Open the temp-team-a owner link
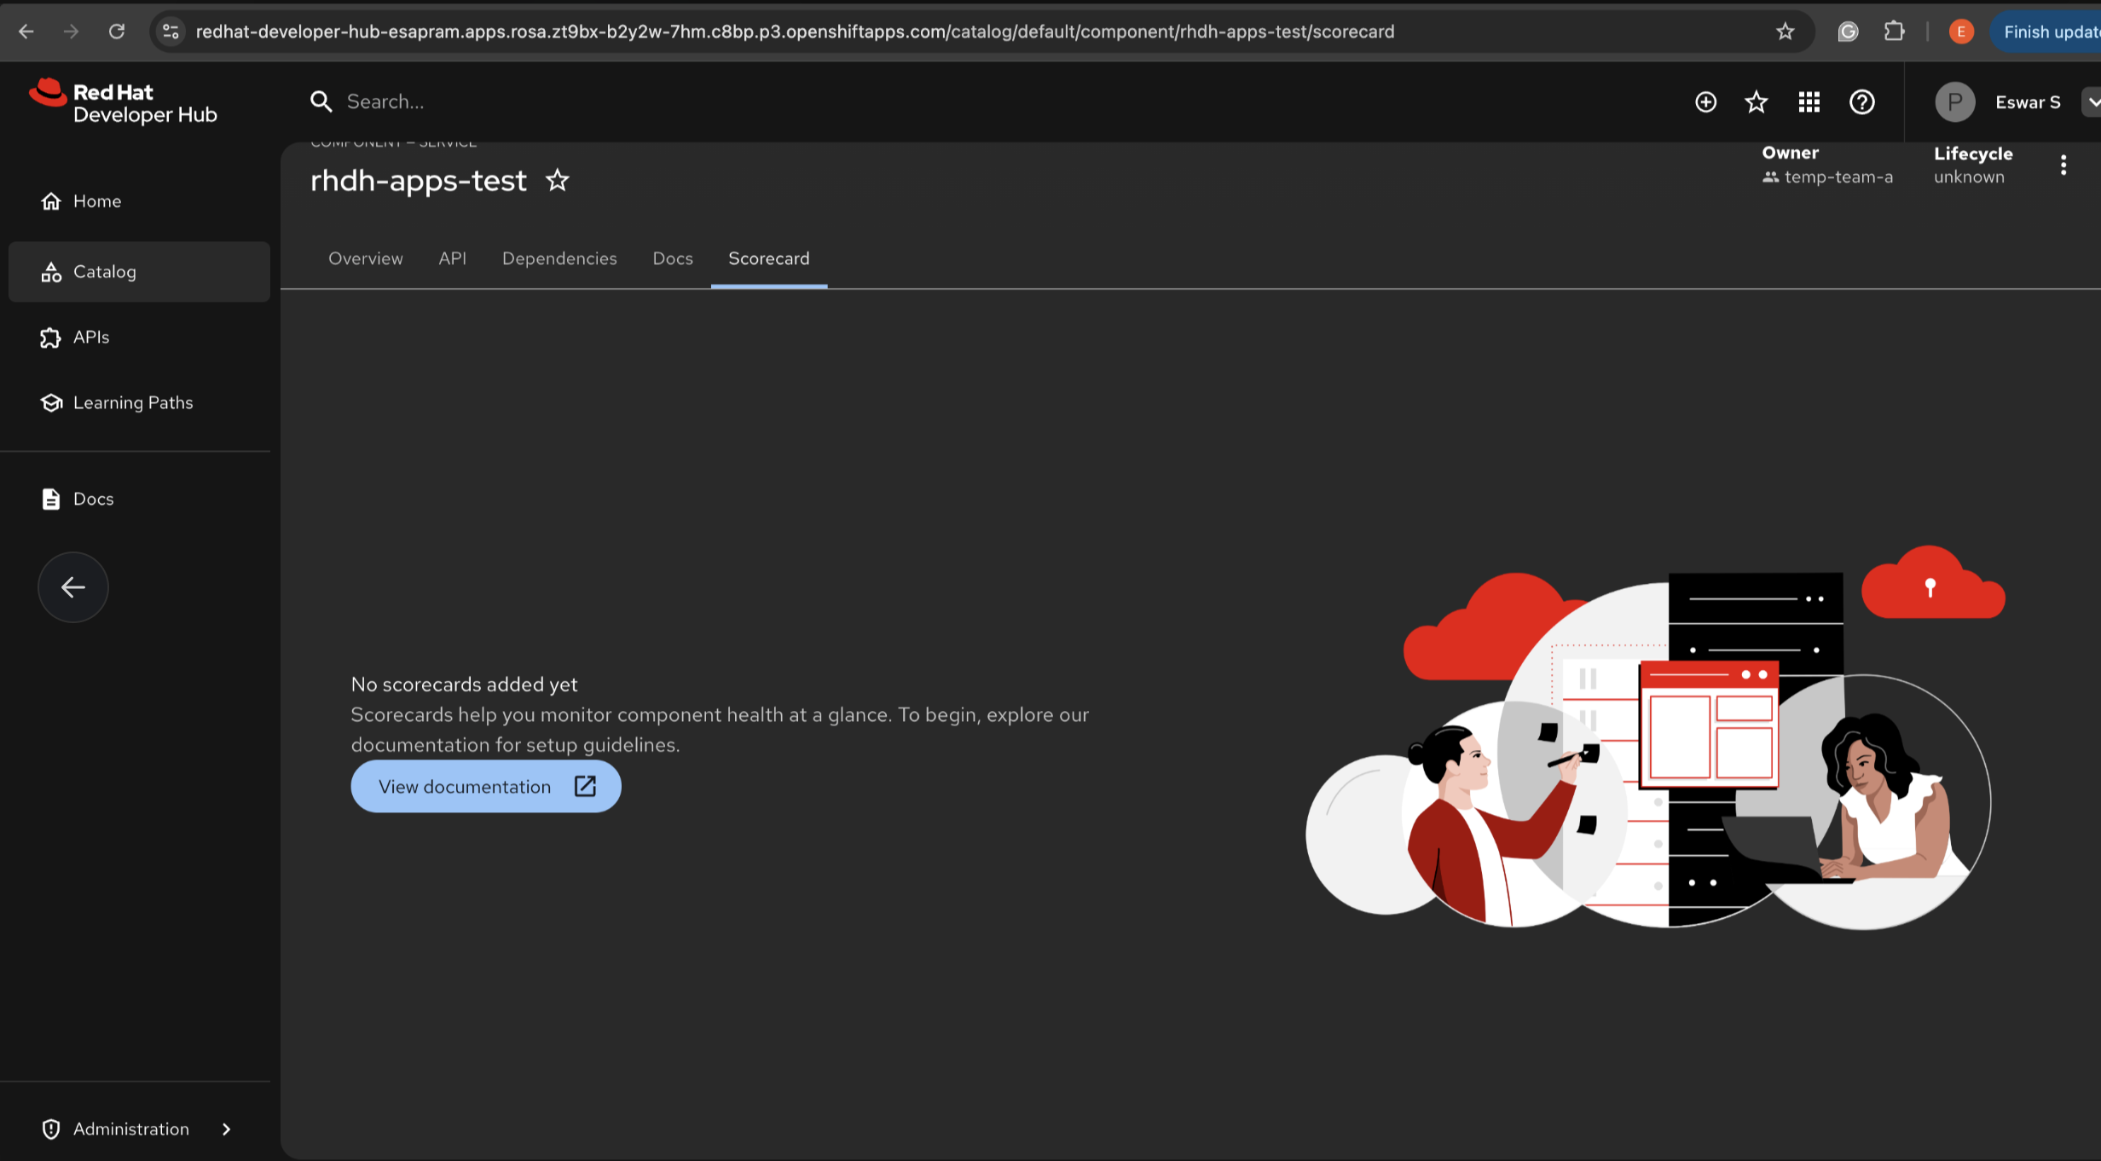This screenshot has width=2101, height=1161. 1838,177
